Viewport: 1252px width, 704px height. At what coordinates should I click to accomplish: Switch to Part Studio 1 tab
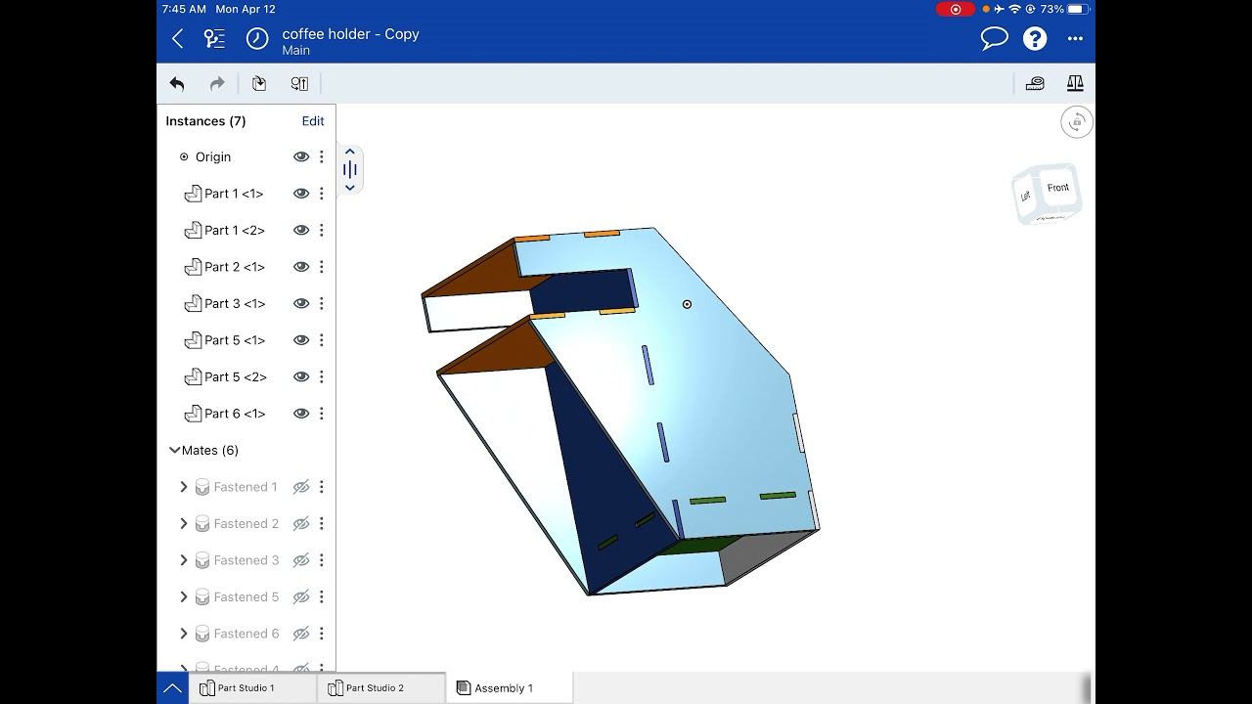tap(252, 688)
